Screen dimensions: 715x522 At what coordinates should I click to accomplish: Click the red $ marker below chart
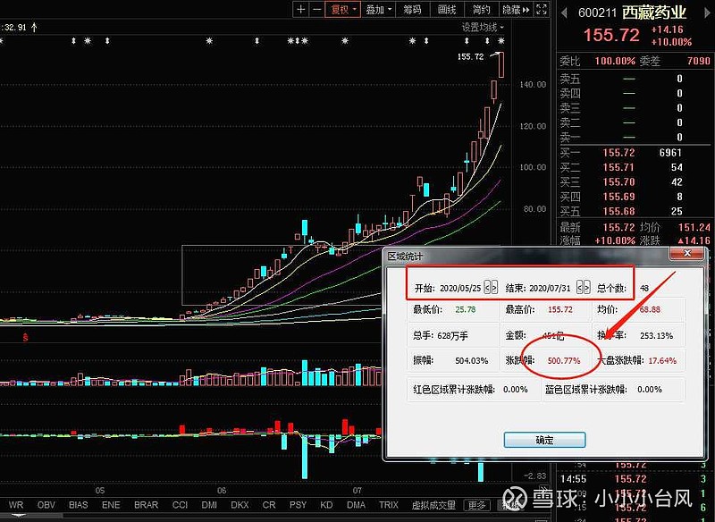pos(26,337)
